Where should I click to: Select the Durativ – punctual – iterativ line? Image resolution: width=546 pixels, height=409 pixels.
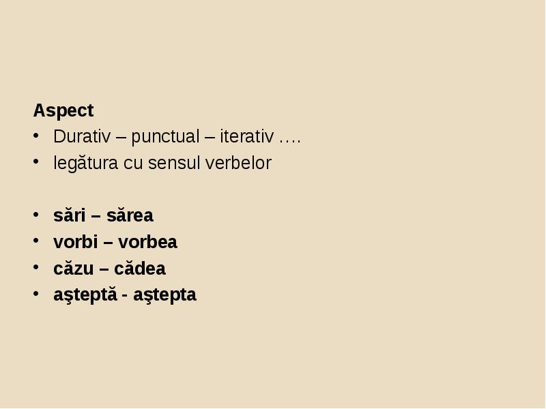[x=177, y=137]
